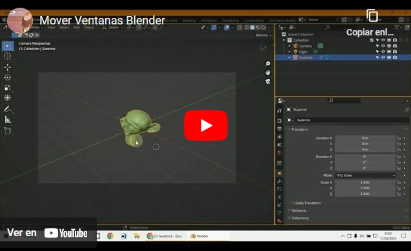
Task: Open the Select menu in 3D viewport
Action: click(x=64, y=28)
